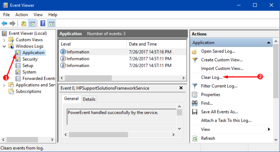The image size is (280, 152).
Task: Click the console tree horizontal scrollbar thumb
Action: click(x=22, y=140)
